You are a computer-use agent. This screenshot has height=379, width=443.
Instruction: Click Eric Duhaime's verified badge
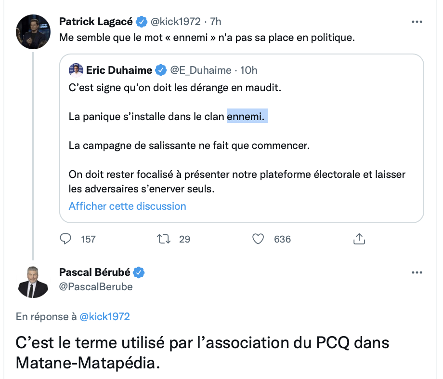(161, 70)
